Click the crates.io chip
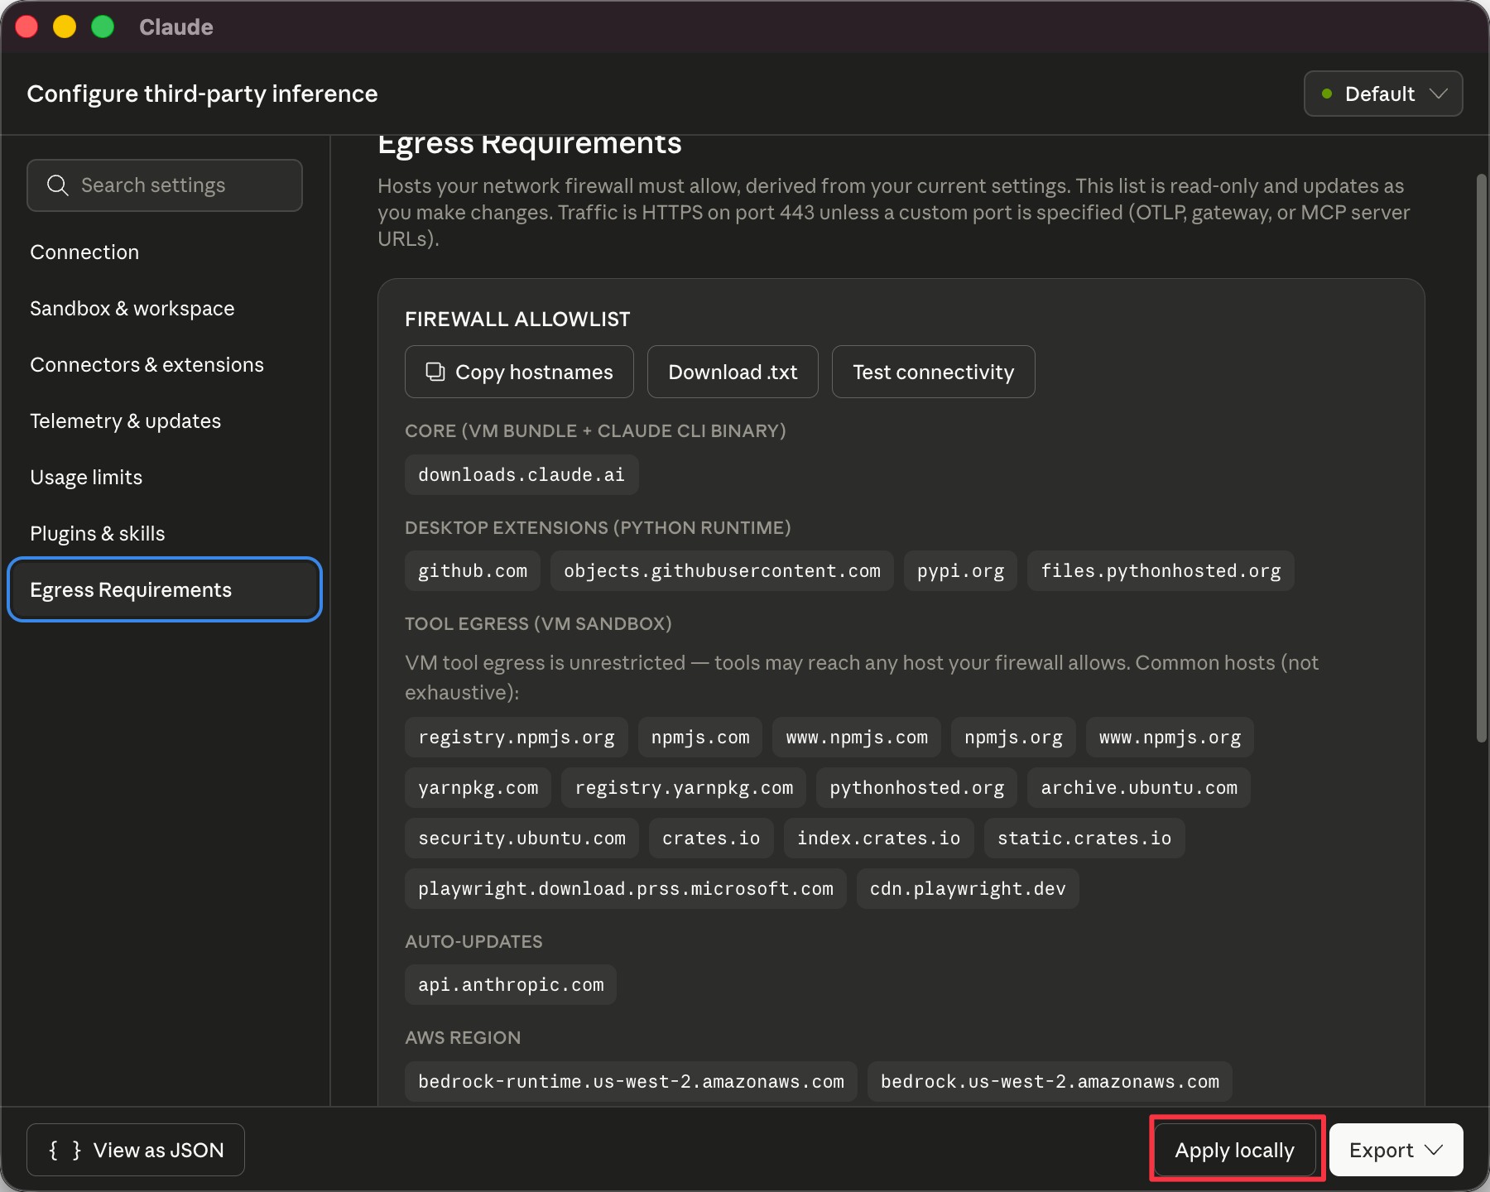Screen dimensions: 1490x1192 tap(711, 838)
